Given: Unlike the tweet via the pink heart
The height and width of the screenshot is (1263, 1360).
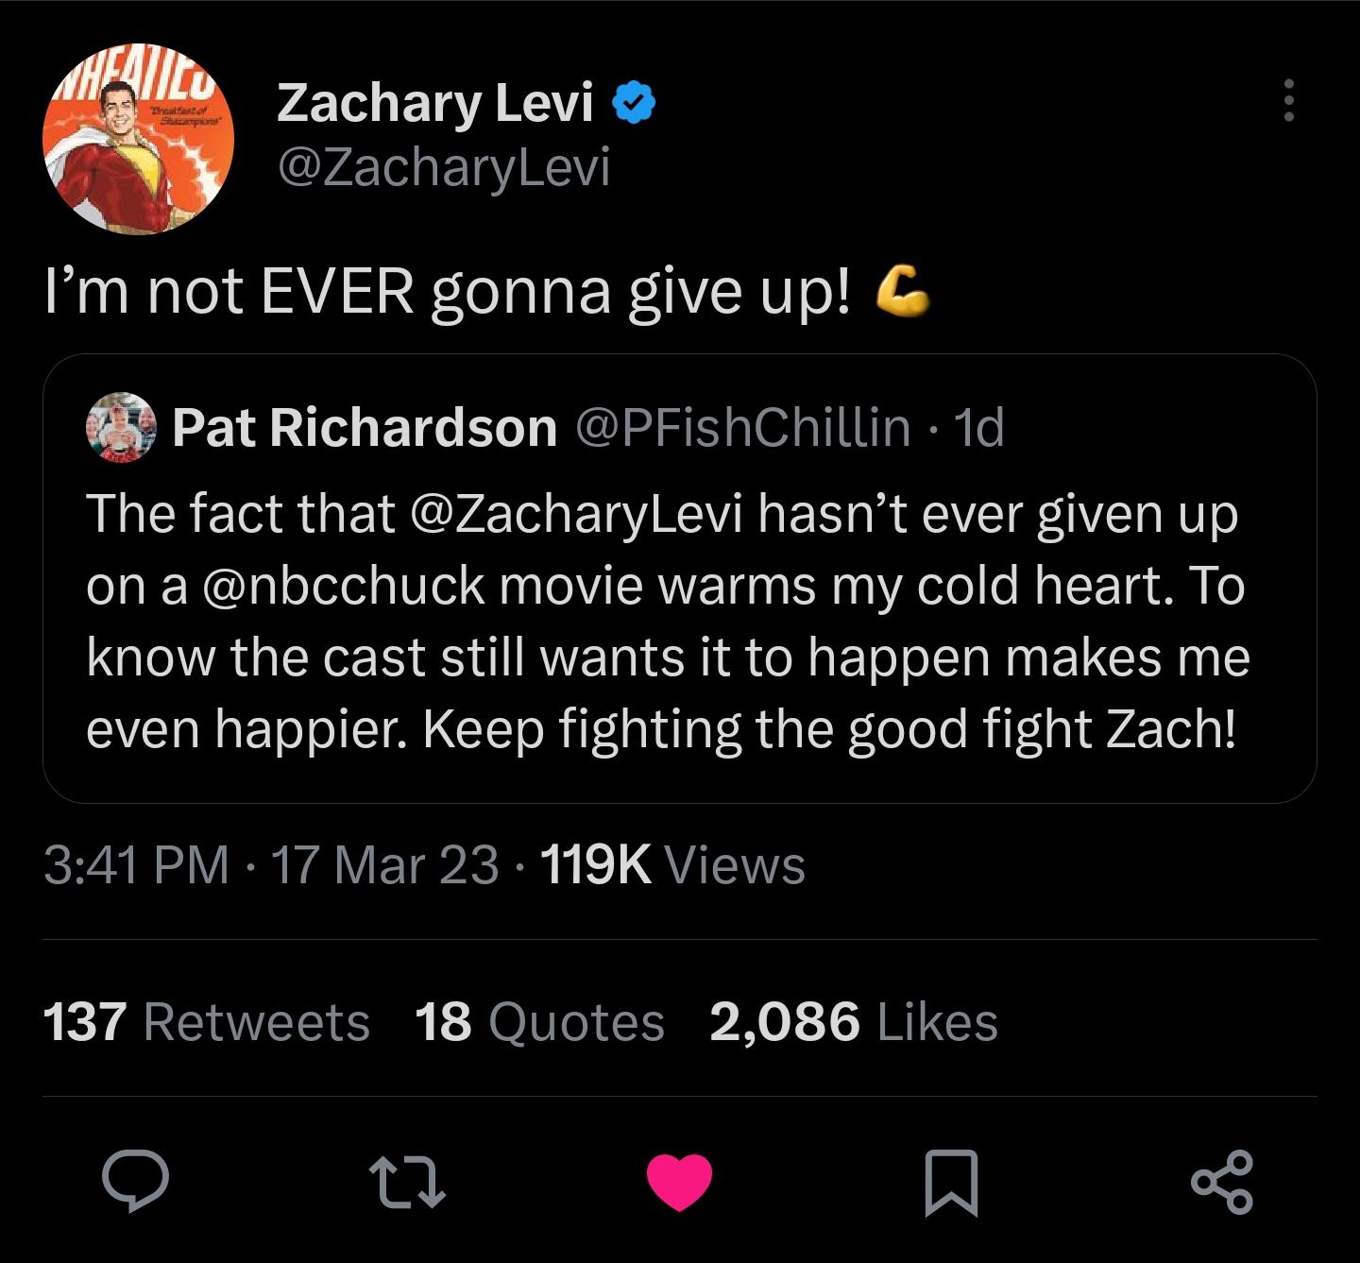Looking at the screenshot, I should pos(679,1182).
